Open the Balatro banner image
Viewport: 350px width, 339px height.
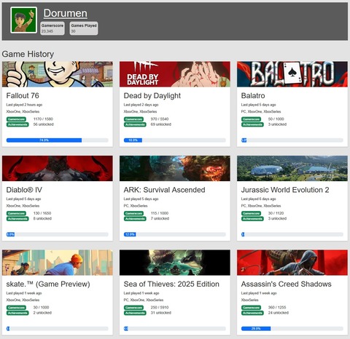(x=292, y=74)
